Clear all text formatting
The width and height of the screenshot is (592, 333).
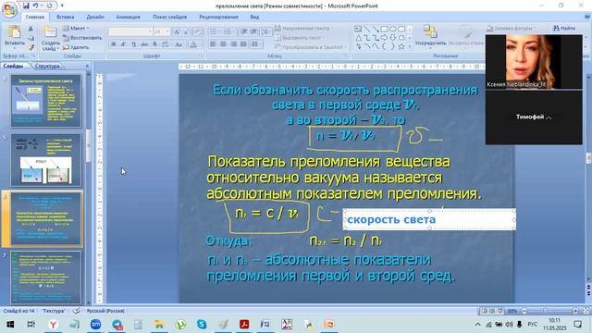pyautogui.click(x=197, y=32)
